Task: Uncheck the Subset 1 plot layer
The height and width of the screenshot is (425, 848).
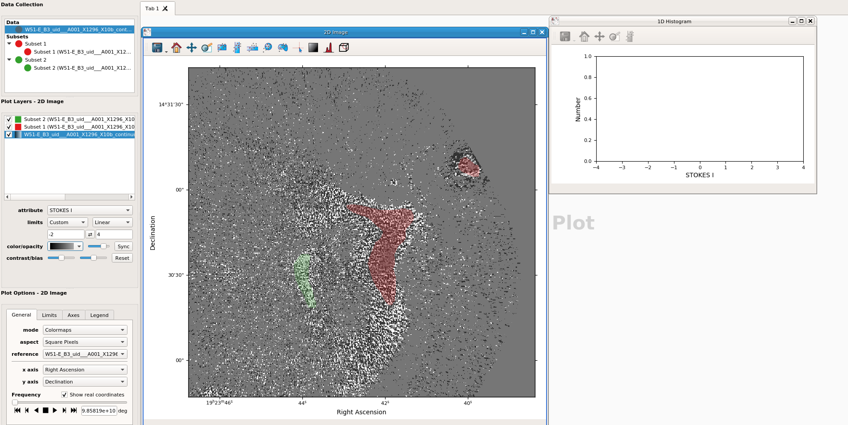Action: tap(8, 127)
